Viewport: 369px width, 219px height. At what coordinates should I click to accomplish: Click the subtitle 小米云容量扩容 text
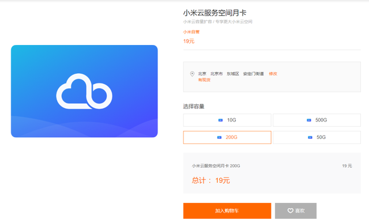[x=197, y=22]
